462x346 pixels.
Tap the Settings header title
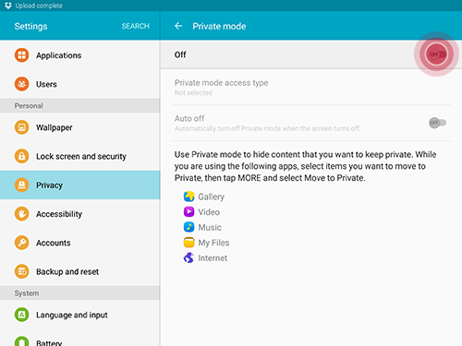tap(30, 27)
